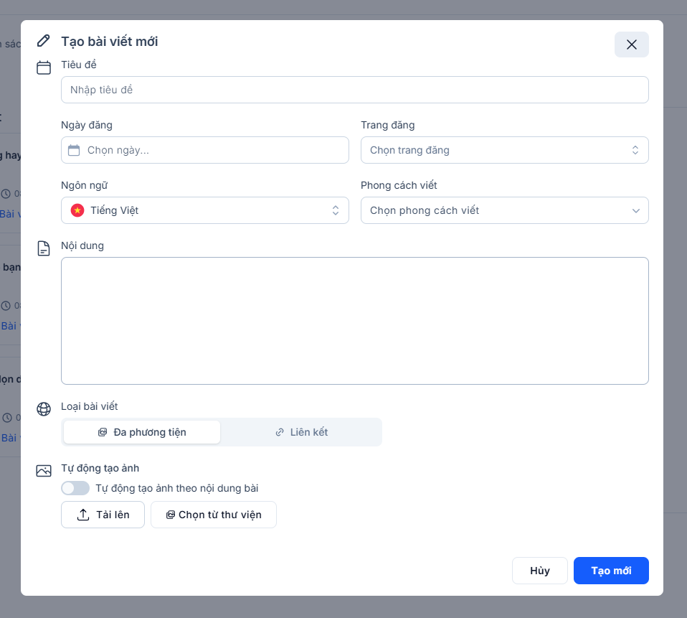Click calendar icon inside Ngày đăng field
The height and width of the screenshot is (618, 687).
pyautogui.click(x=74, y=150)
